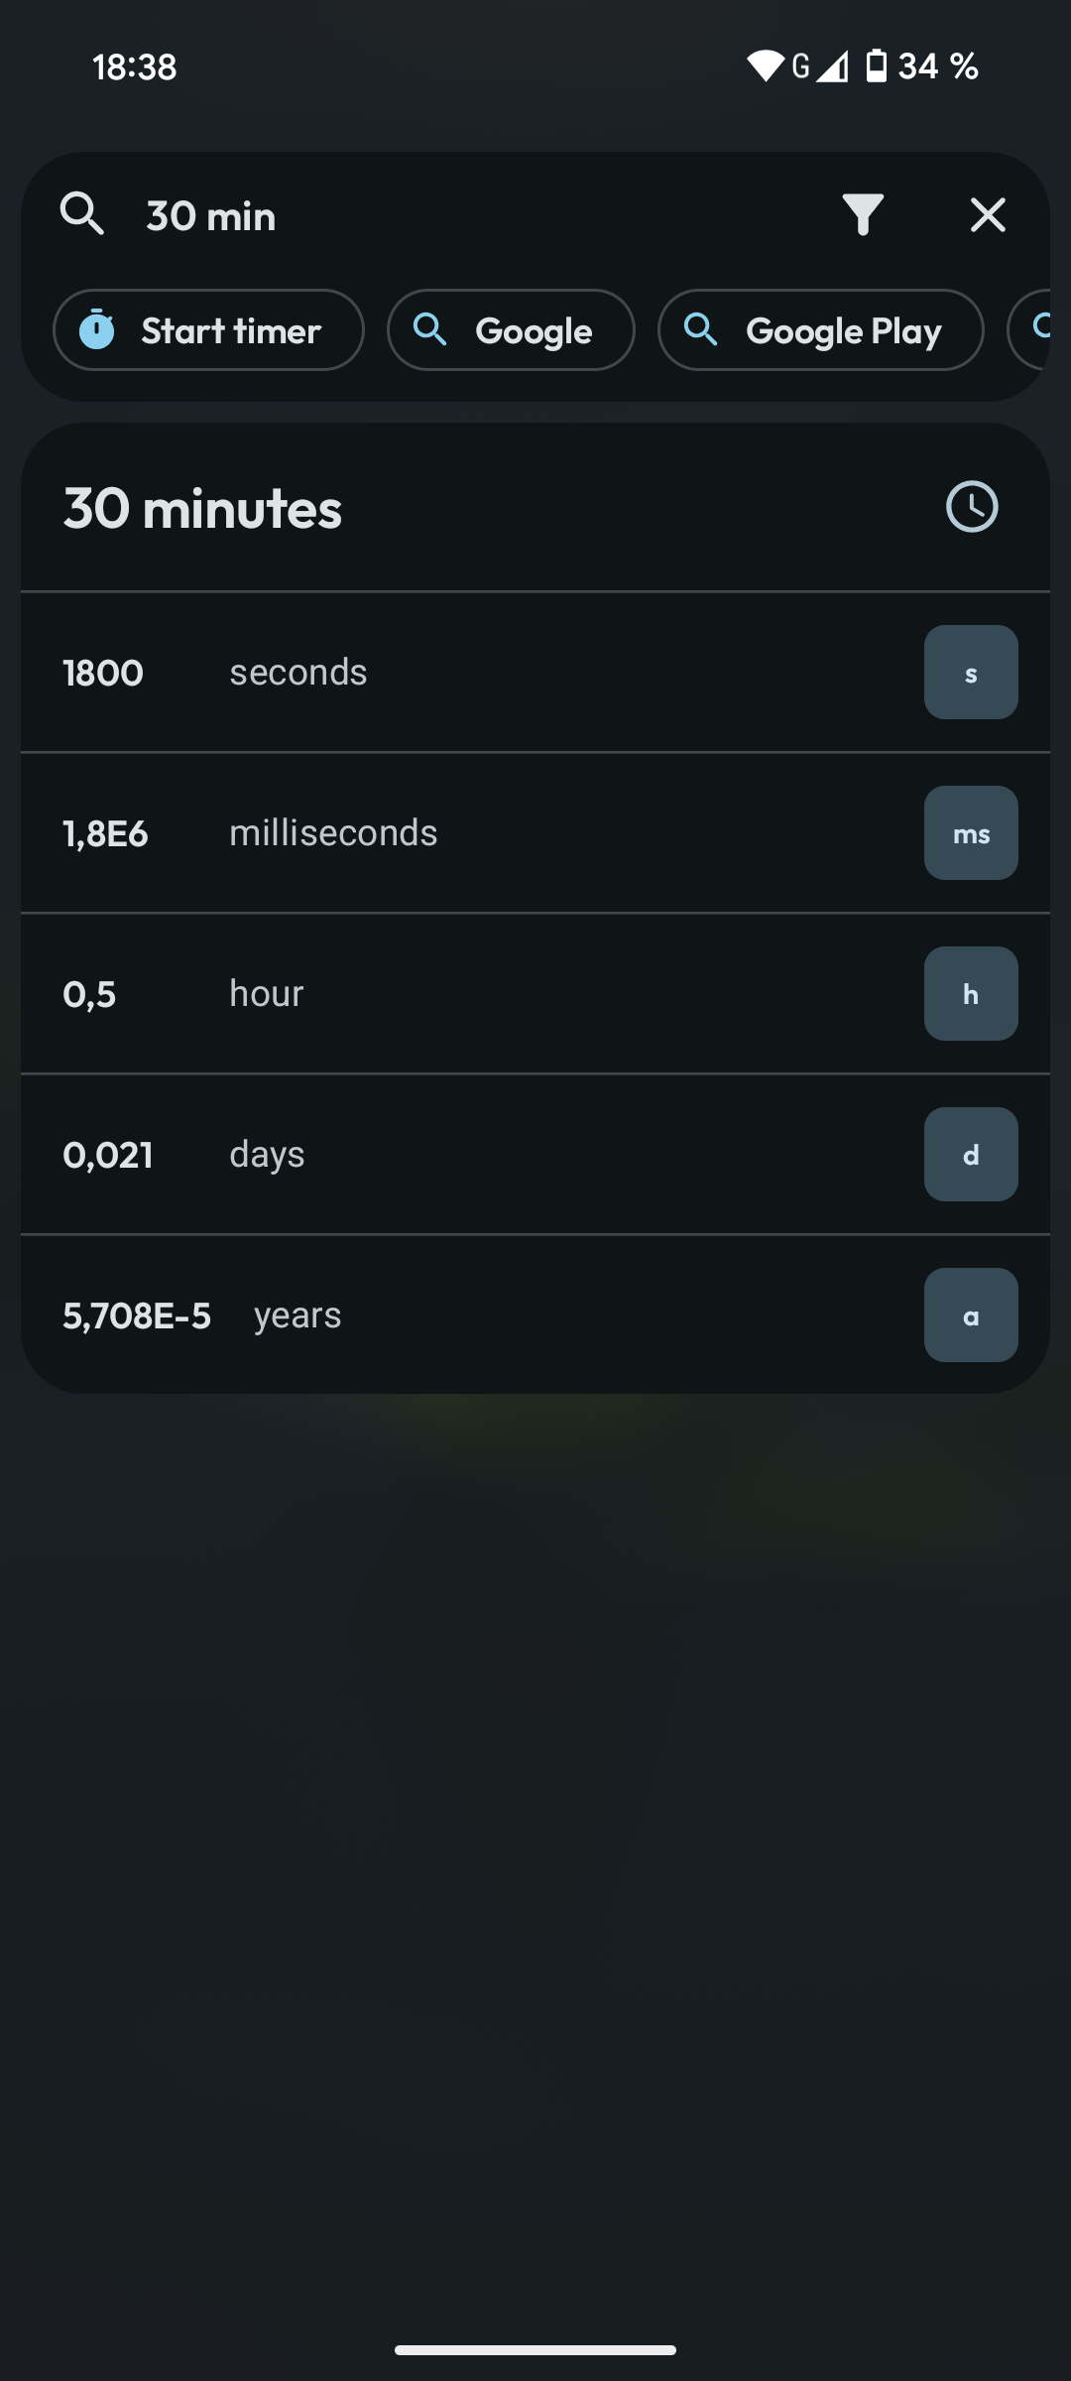Open the 0,5 hour conversion row
The width and height of the screenshot is (1071, 2381).
coord(535,993)
